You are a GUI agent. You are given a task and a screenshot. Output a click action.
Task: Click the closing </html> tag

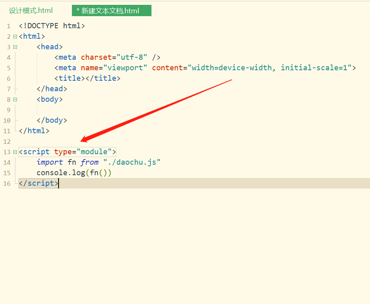34,130
